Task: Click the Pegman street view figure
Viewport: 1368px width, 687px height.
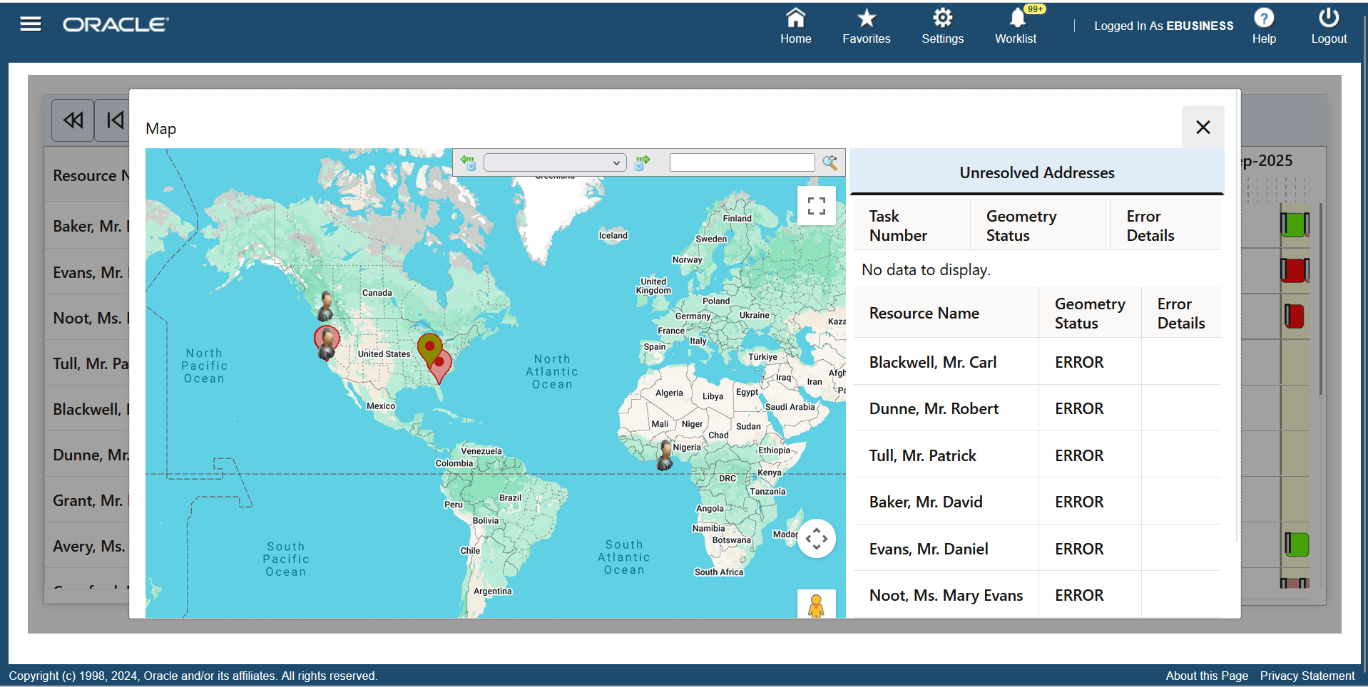Action: point(816,604)
